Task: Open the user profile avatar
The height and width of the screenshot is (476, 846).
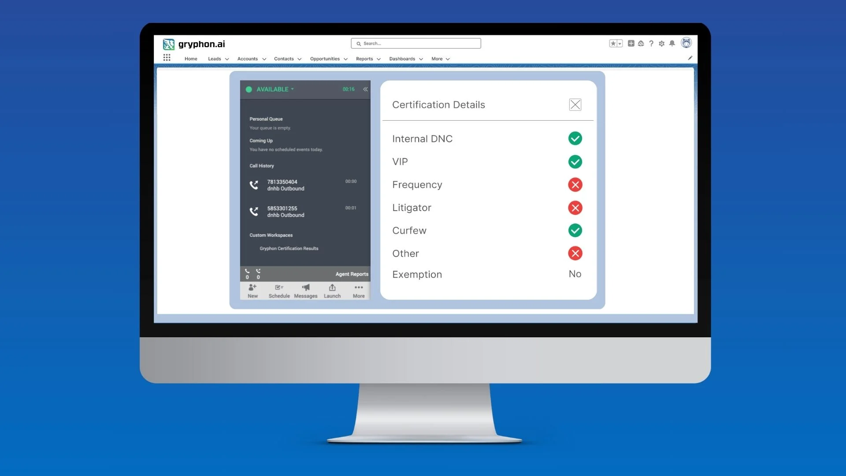Action: (686, 43)
